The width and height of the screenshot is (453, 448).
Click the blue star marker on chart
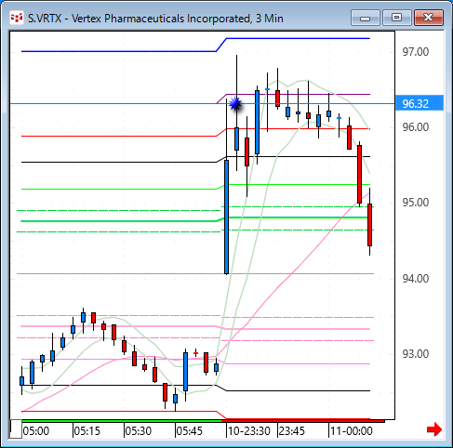pyautogui.click(x=236, y=104)
